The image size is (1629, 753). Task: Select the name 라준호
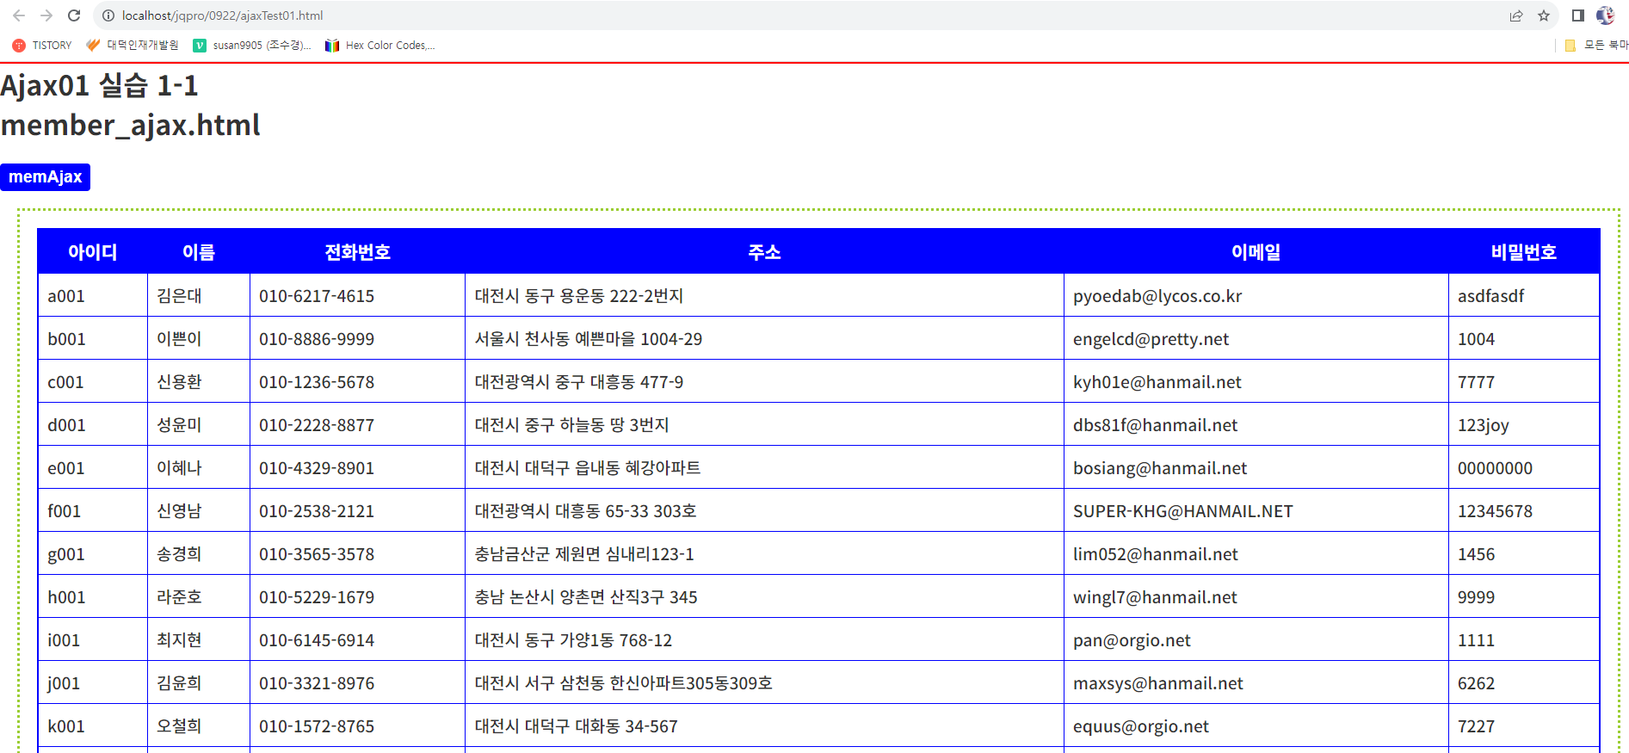[x=179, y=597]
